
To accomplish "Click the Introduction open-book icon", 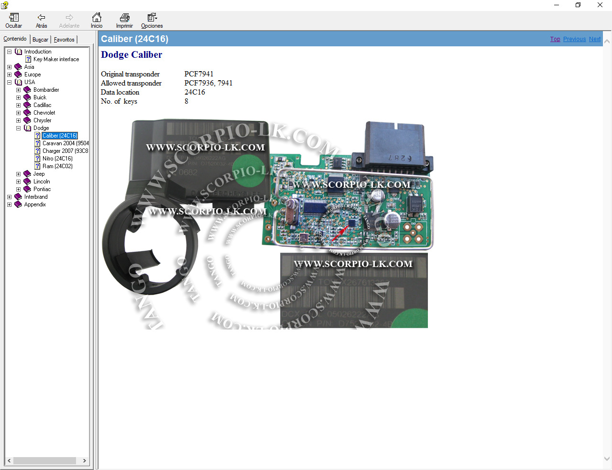I will pyautogui.click(x=19, y=52).
